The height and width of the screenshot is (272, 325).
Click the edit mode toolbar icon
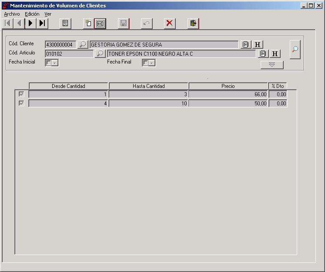coord(100,24)
